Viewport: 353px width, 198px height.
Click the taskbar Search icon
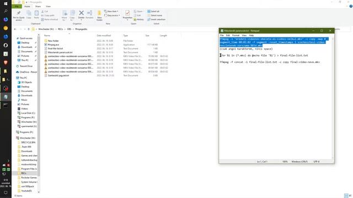pos(6,11)
